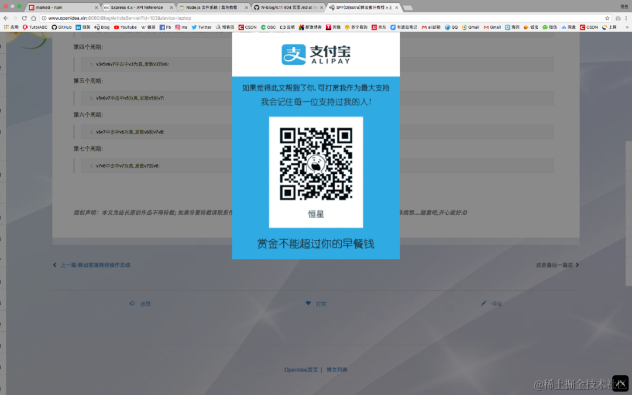Open the first CSDN bookmark after 博客园
Image resolution: width=632 pixels, height=395 pixels.
pos(248,28)
